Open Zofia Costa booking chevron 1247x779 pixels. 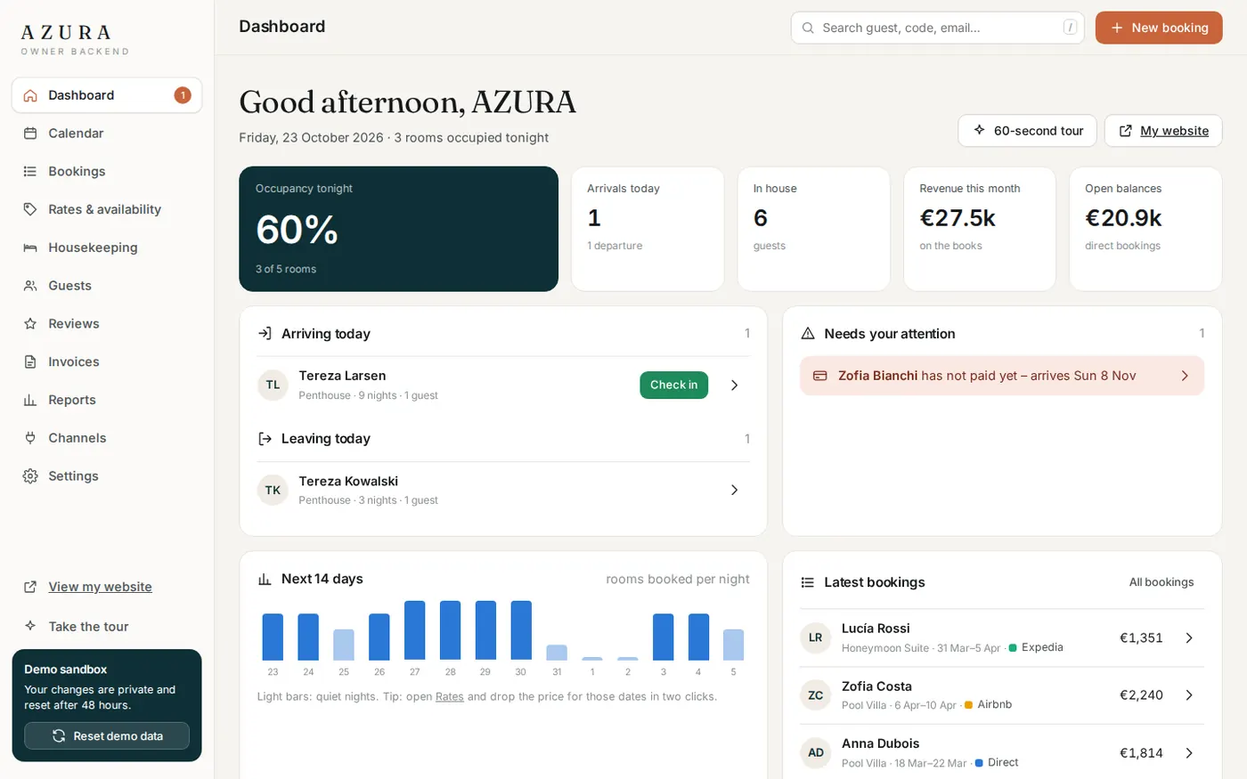(x=1189, y=695)
